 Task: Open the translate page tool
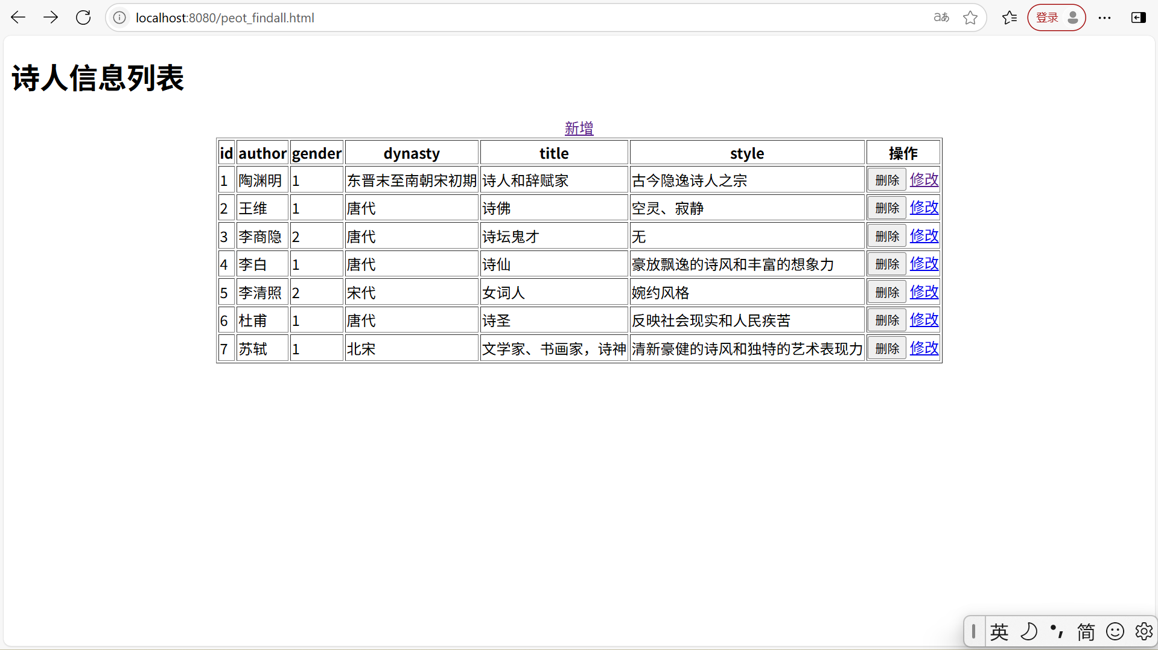click(940, 18)
